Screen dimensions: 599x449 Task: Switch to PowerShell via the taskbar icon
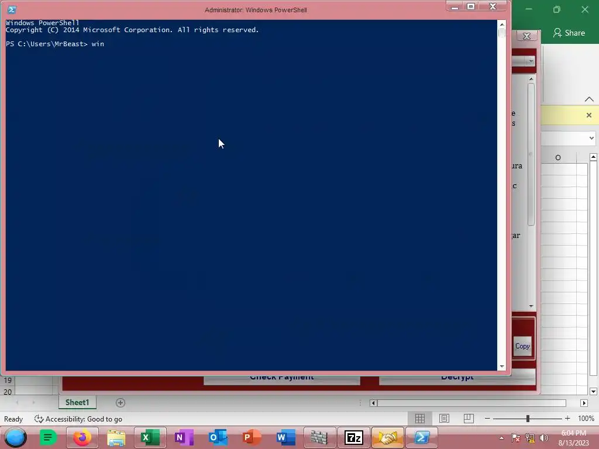[x=421, y=437]
